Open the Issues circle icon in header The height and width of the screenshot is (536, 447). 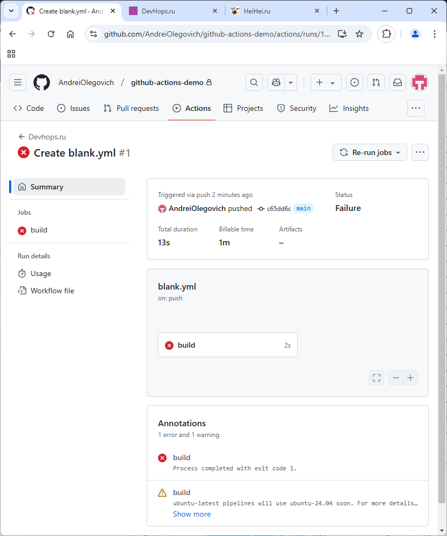pyautogui.click(x=355, y=82)
